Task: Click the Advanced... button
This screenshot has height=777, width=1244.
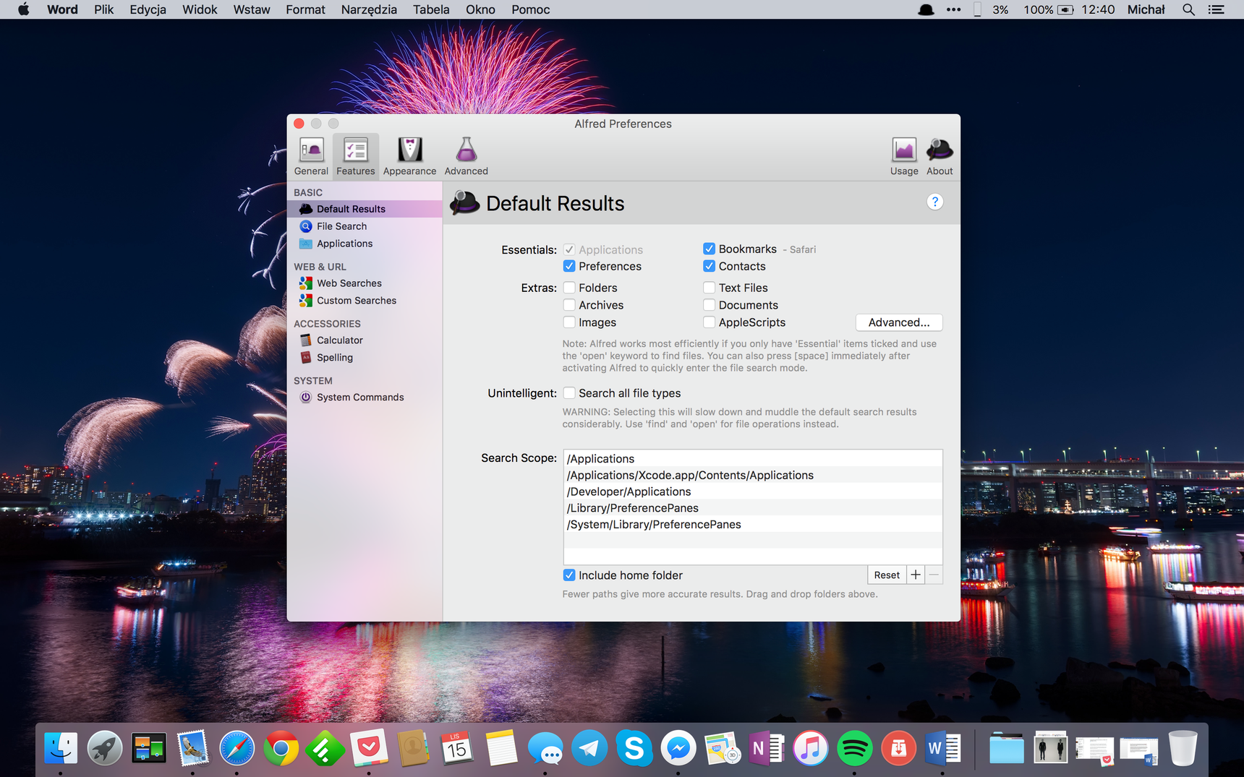Action: pos(899,322)
